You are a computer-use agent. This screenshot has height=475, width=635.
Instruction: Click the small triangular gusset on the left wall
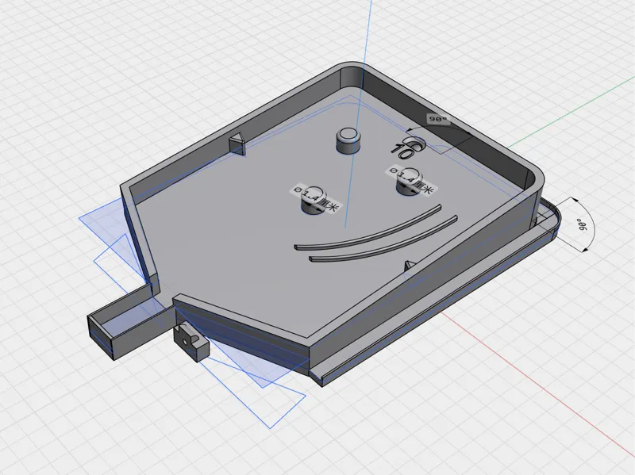click(237, 144)
